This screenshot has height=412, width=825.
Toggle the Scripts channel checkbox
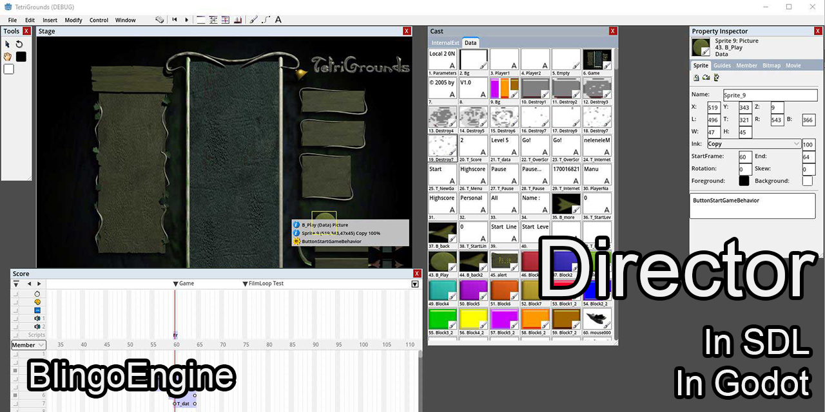tap(16, 335)
